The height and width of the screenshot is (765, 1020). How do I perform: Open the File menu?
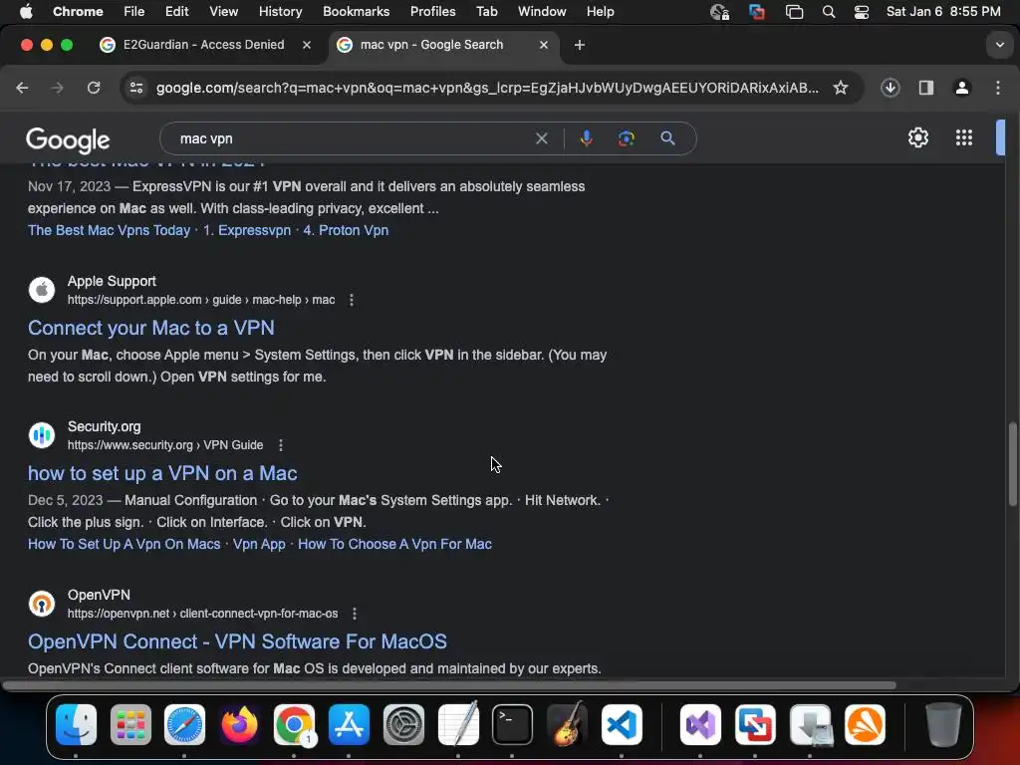134,12
